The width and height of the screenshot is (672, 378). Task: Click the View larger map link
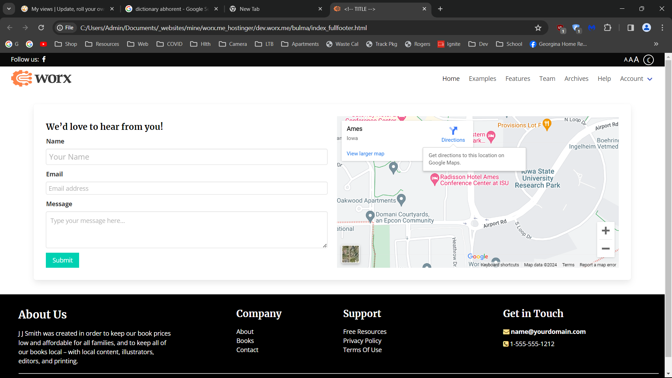(x=365, y=154)
